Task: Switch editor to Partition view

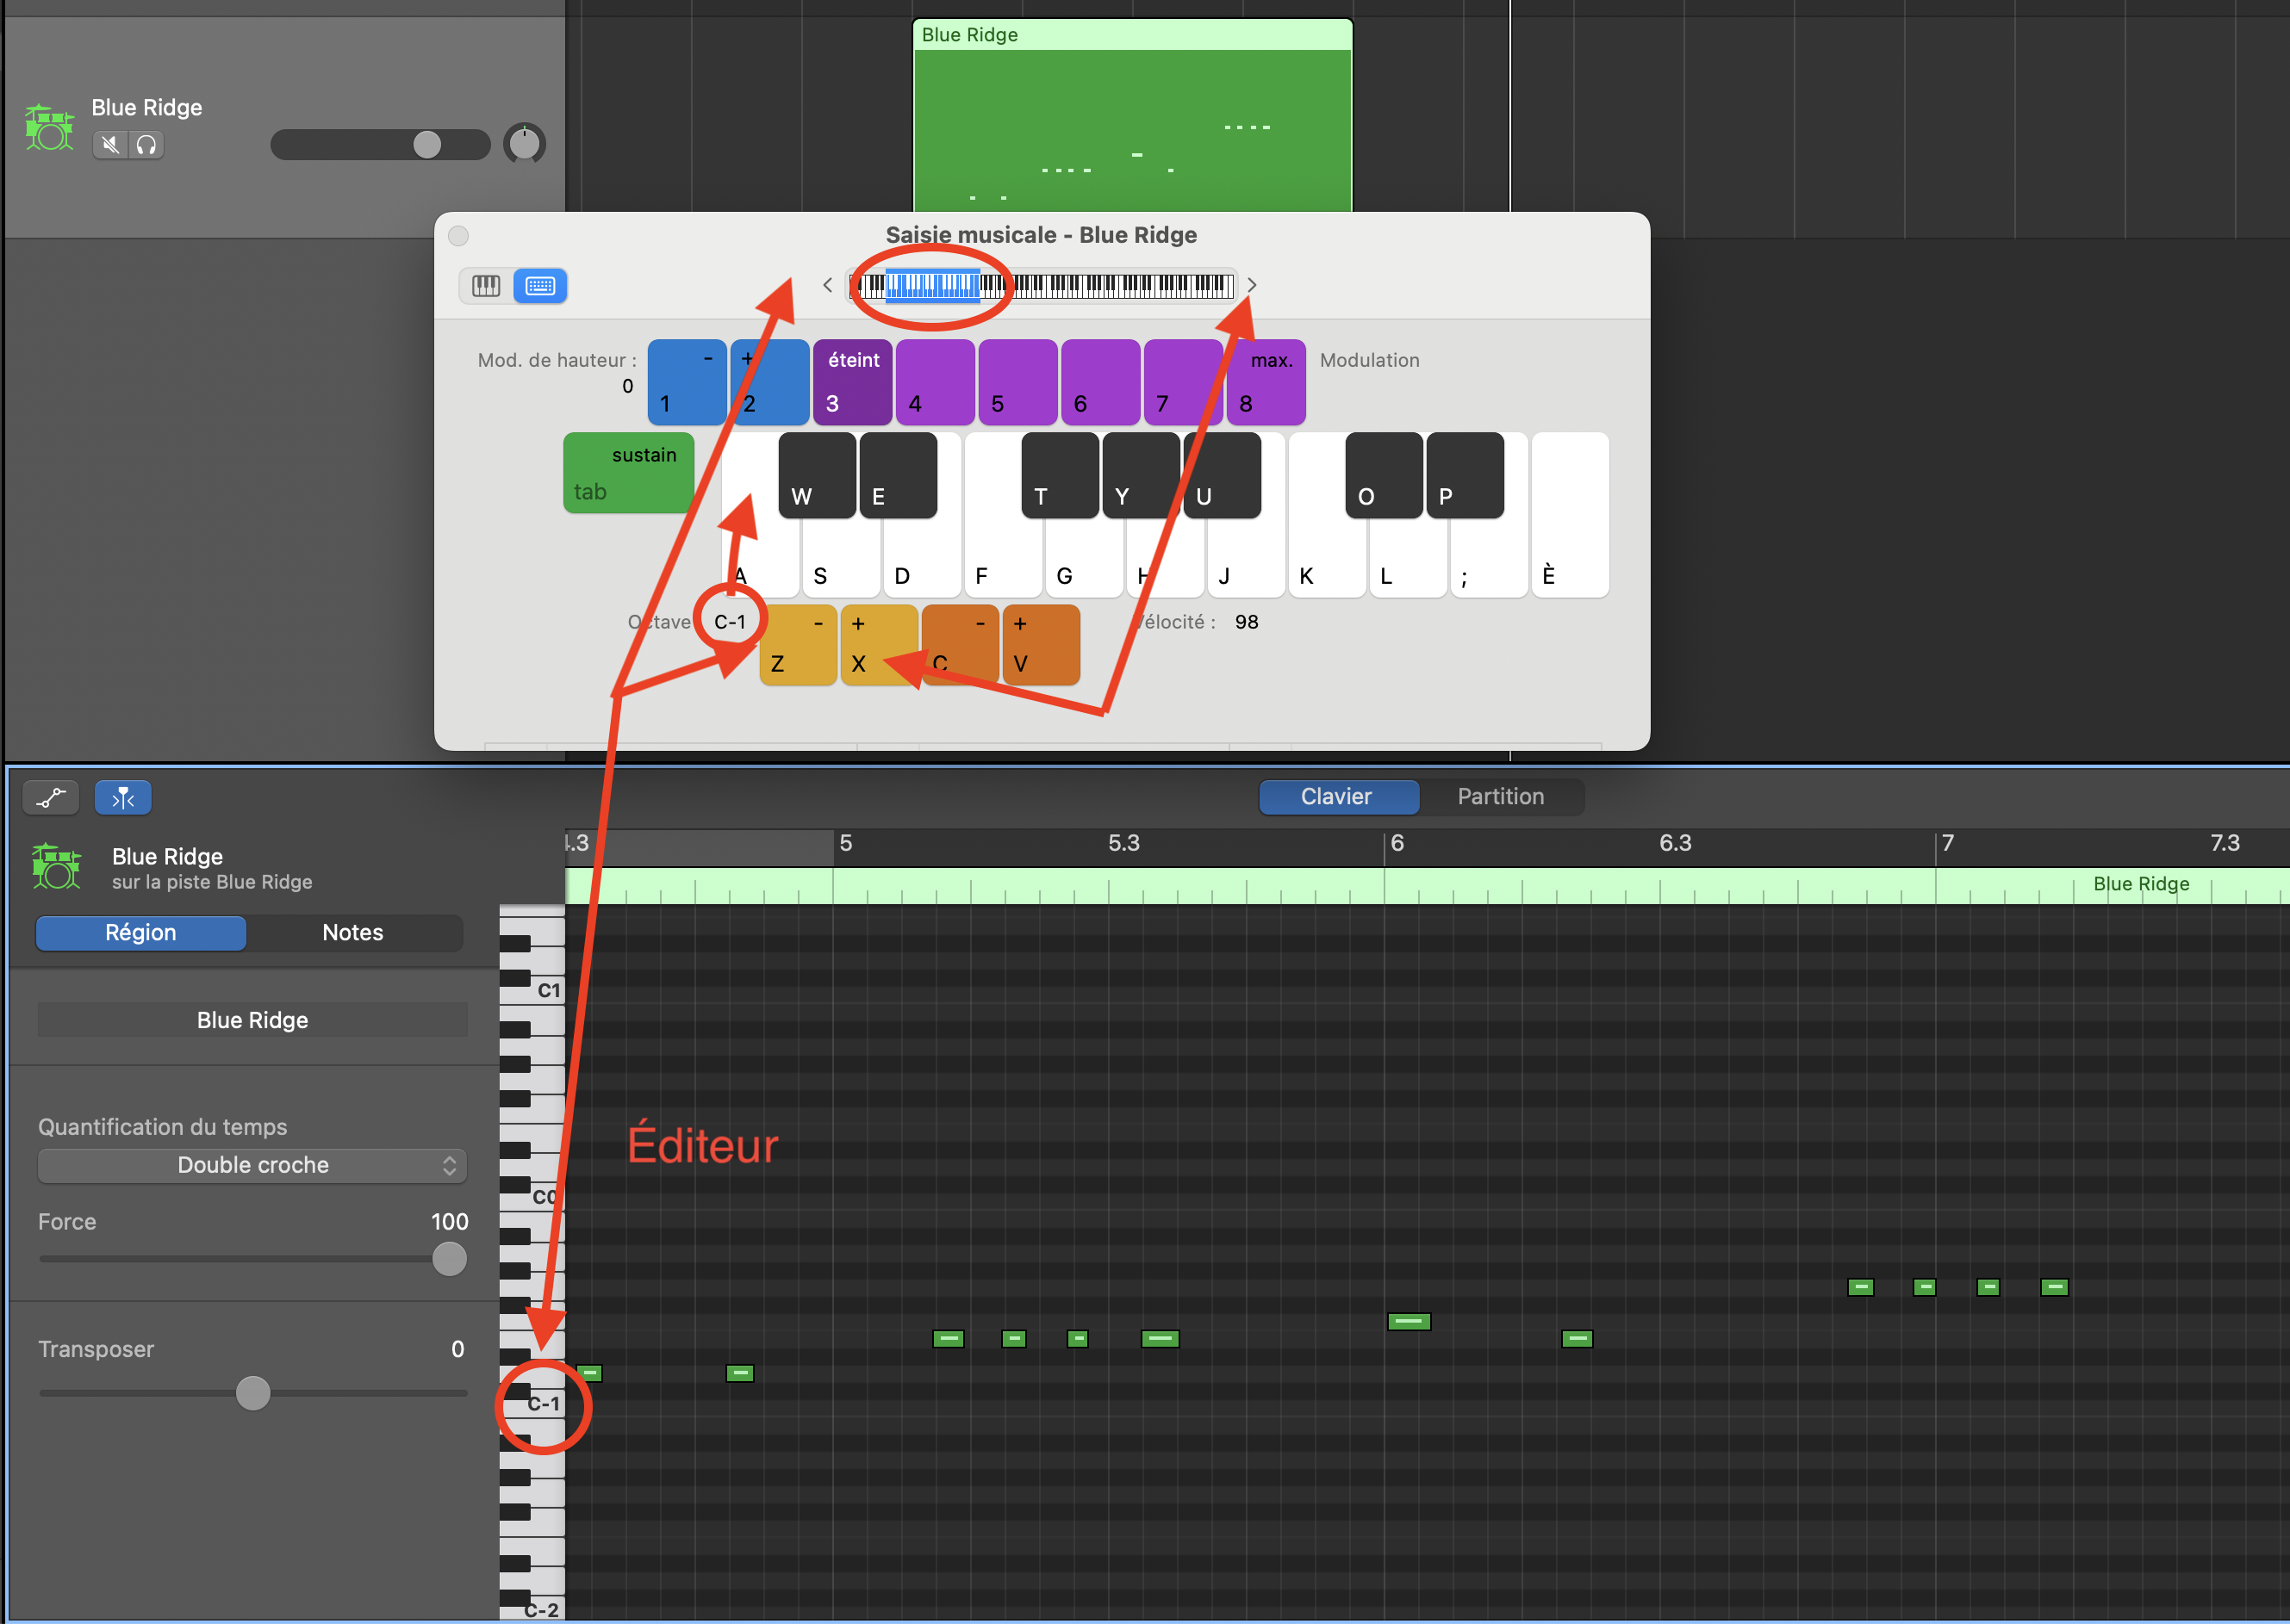Action: (1501, 797)
